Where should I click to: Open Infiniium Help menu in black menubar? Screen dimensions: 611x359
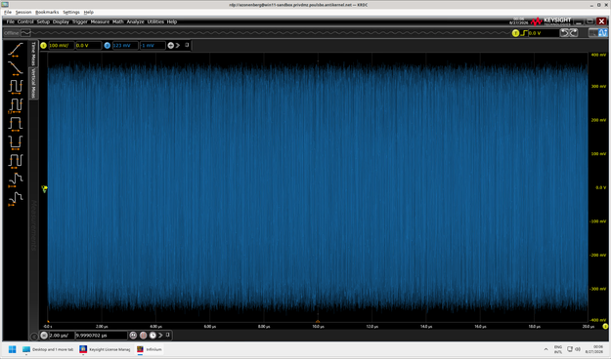point(172,21)
